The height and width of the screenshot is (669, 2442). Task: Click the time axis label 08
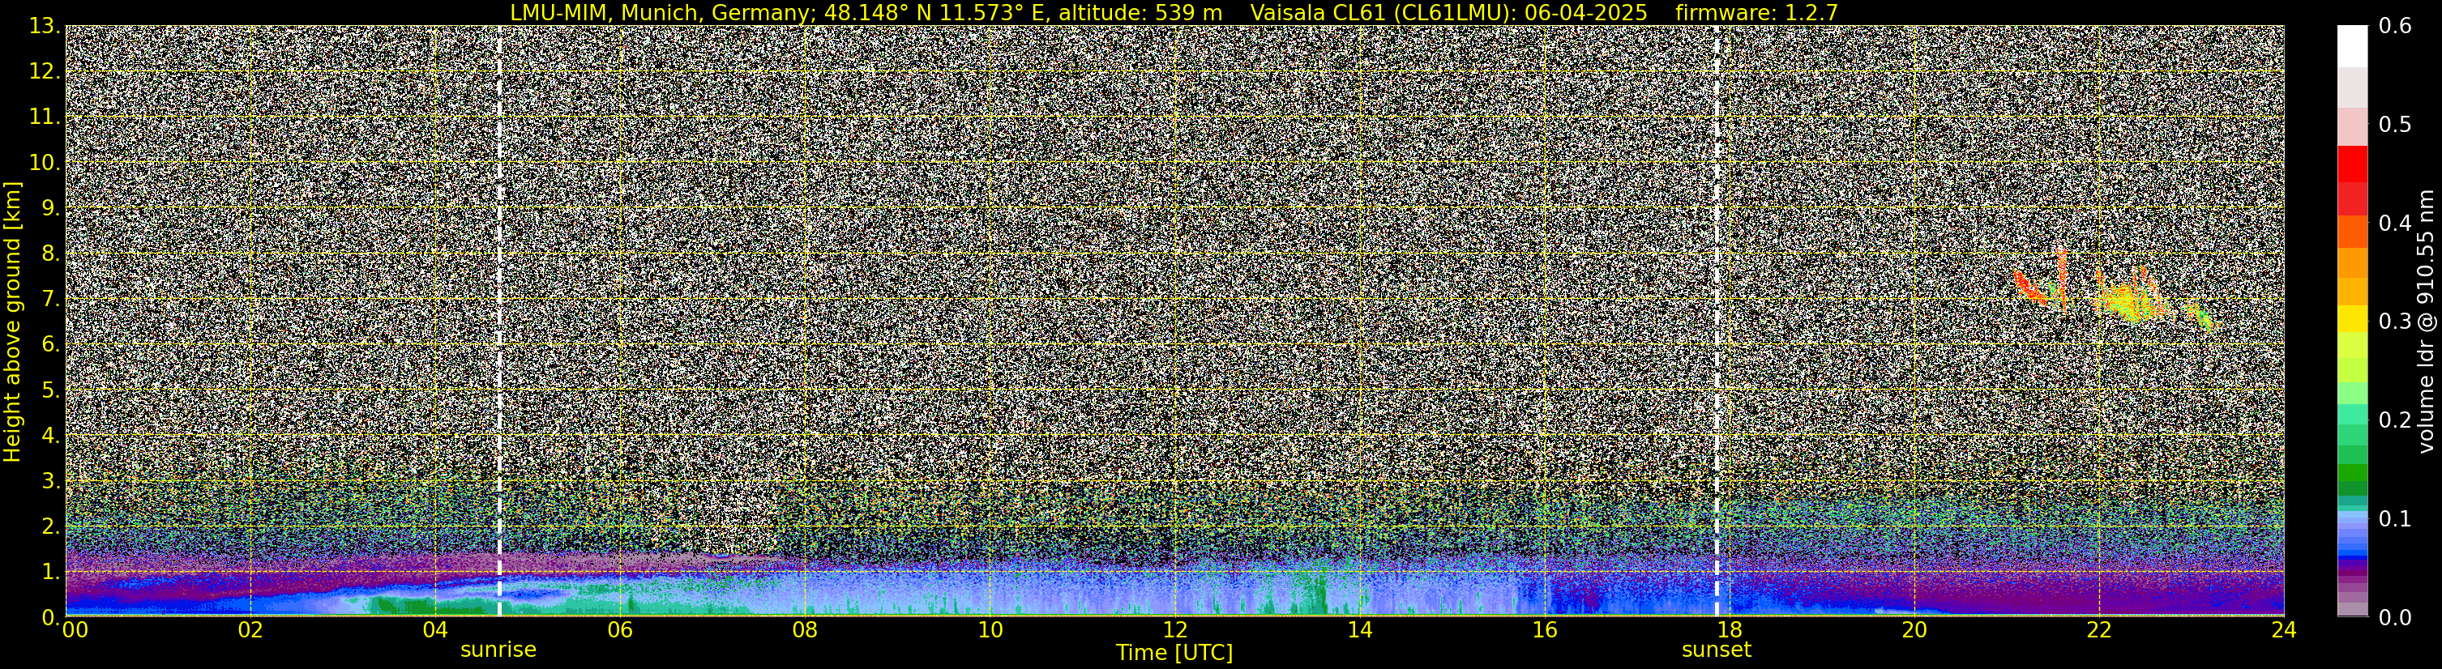[804, 630]
